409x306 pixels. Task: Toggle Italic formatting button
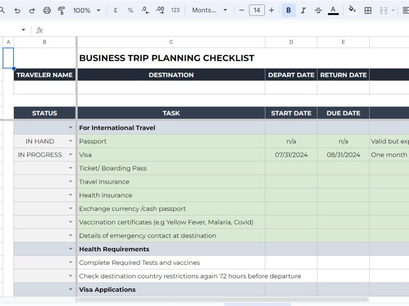pos(303,11)
